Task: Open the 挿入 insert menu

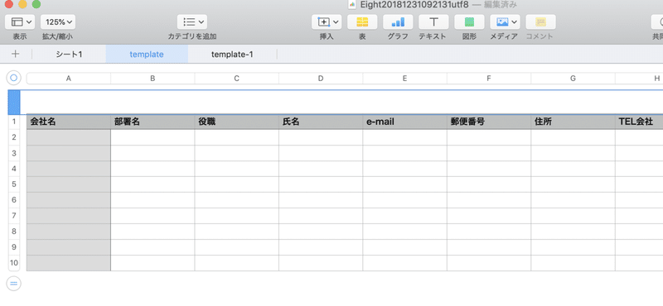Action: pos(327,22)
